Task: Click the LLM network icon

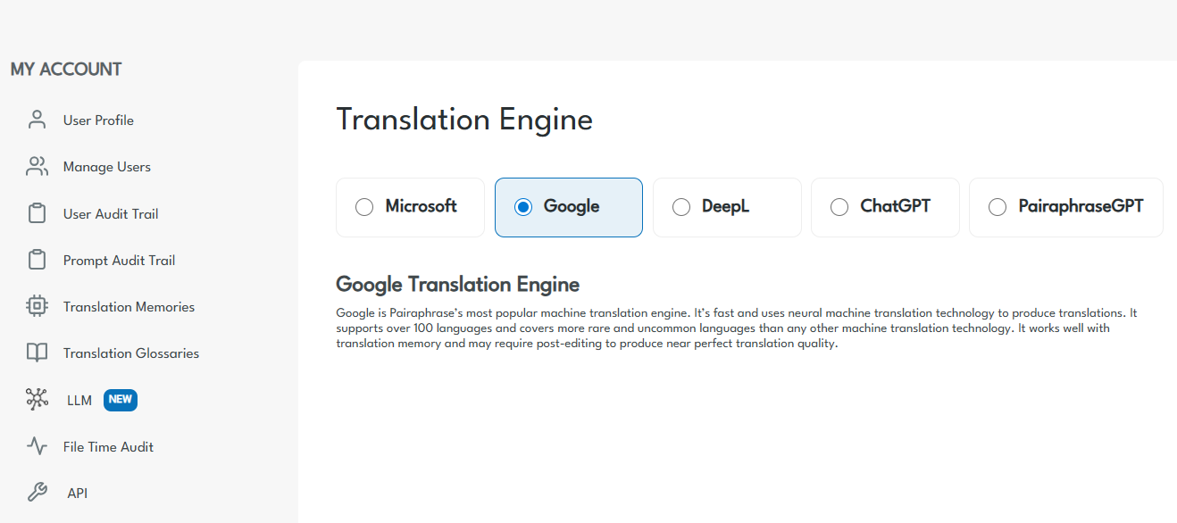Action: click(x=37, y=399)
